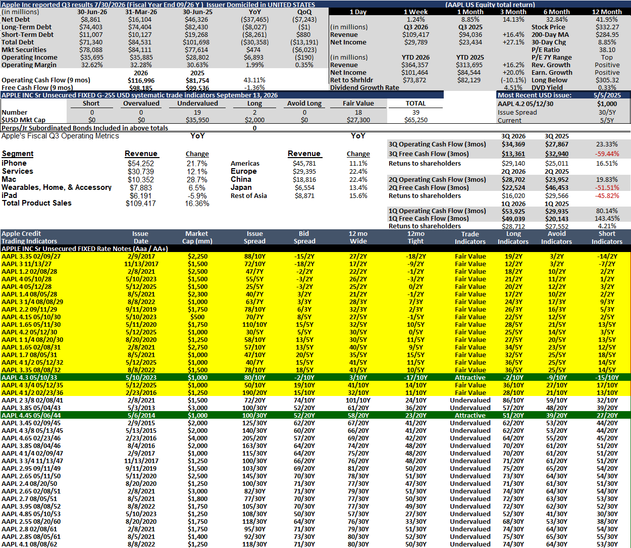Select the Trade Indicators column header

click(x=470, y=237)
